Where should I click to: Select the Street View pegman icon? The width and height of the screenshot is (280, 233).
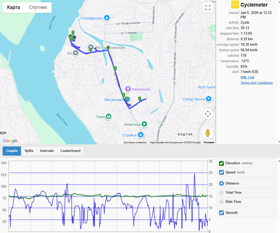point(208,133)
